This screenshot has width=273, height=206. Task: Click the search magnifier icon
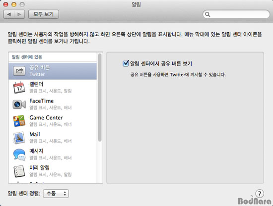207,14
